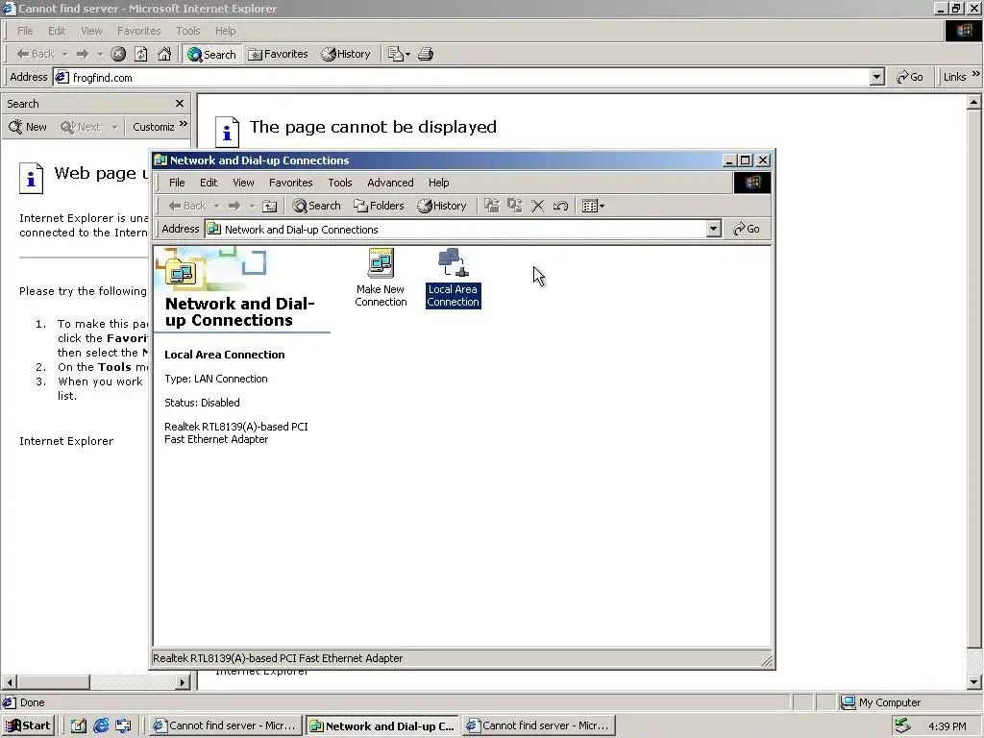Viewport: 984px width, 738px height.
Task: Open Tools menu in Network Connections window
Action: coord(339,183)
